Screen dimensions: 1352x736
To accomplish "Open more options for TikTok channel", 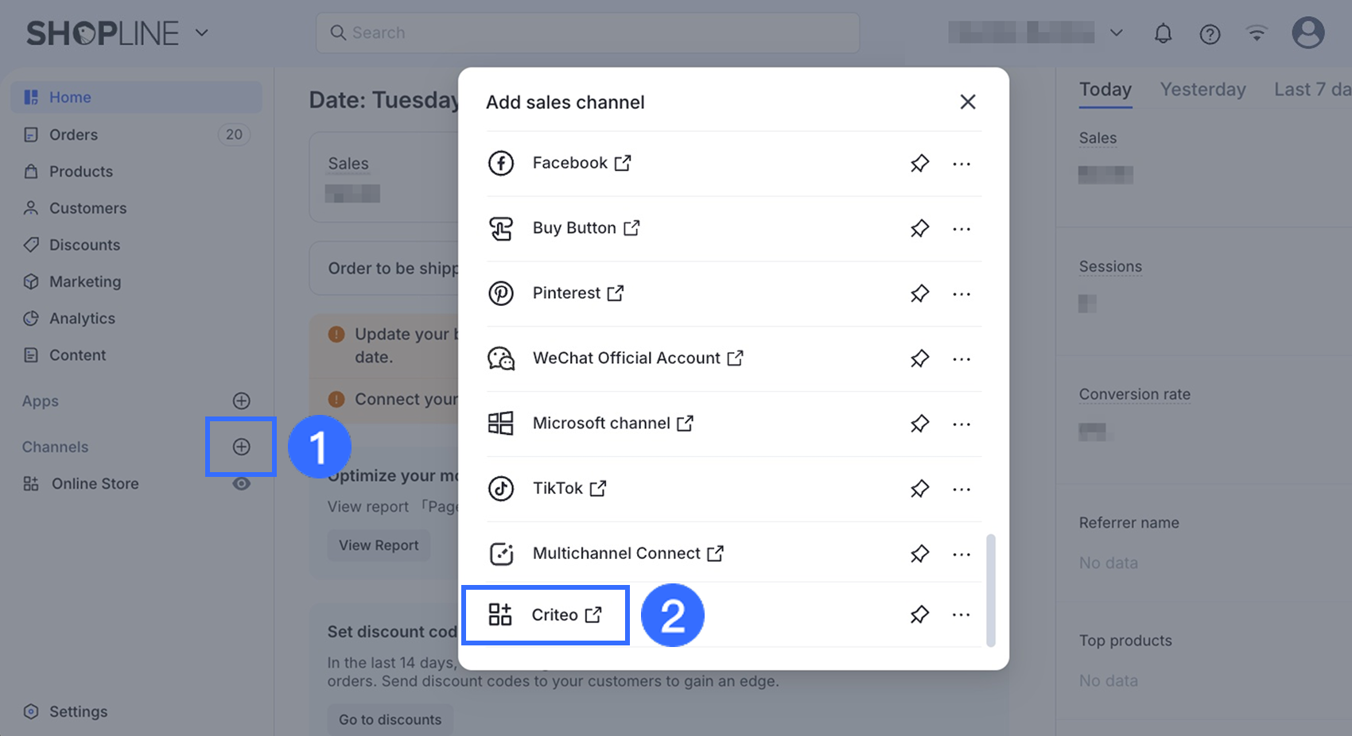I will tap(962, 489).
